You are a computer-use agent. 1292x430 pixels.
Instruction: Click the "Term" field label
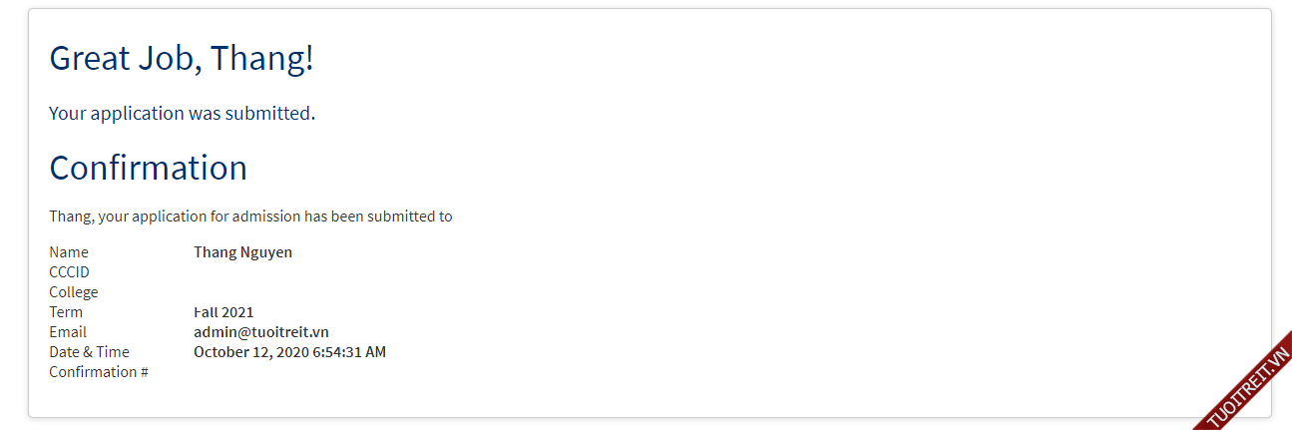tap(66, 312)
